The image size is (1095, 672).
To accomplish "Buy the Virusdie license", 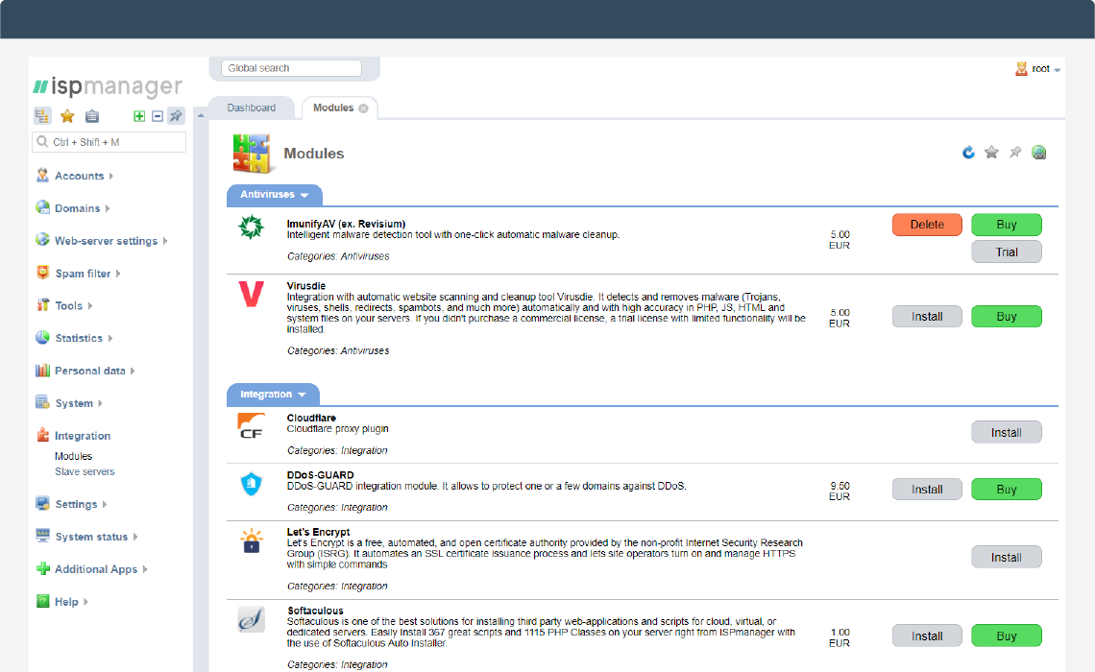I will (x=1007, y=317).
